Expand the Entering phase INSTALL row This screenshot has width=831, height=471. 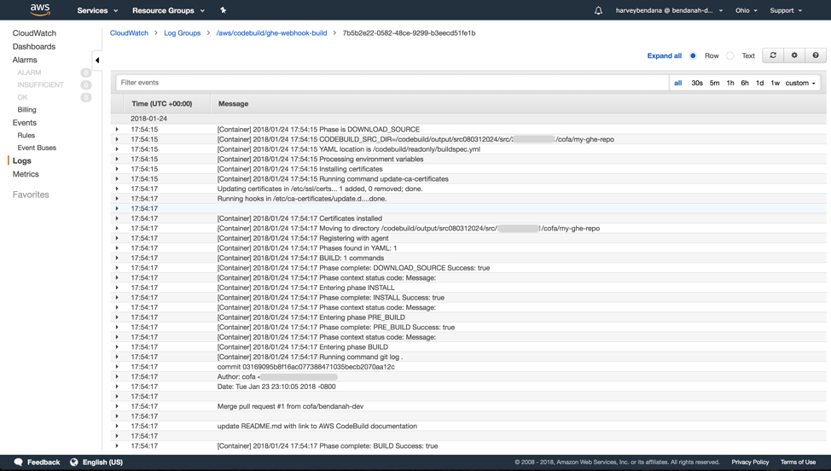click(117, 288)
